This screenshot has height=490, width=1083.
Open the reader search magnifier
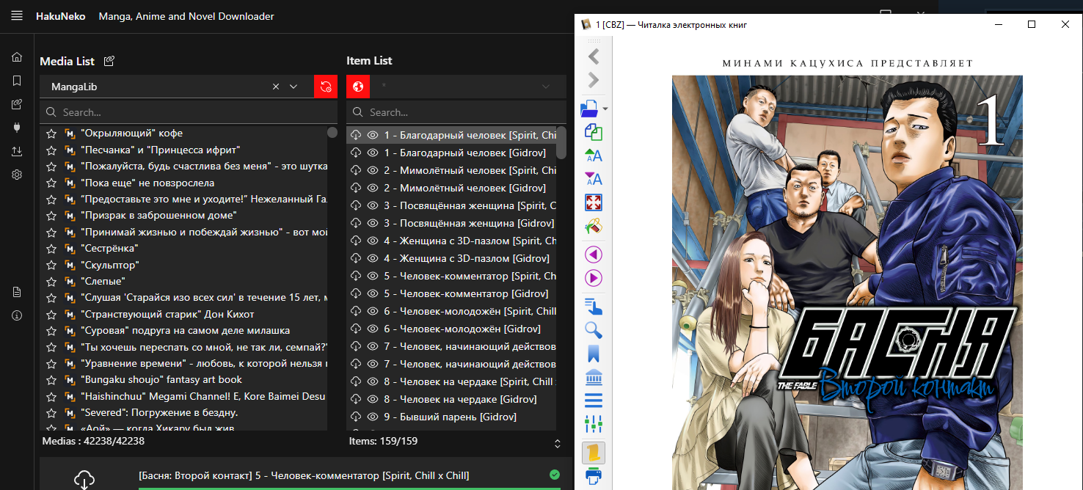594,330
